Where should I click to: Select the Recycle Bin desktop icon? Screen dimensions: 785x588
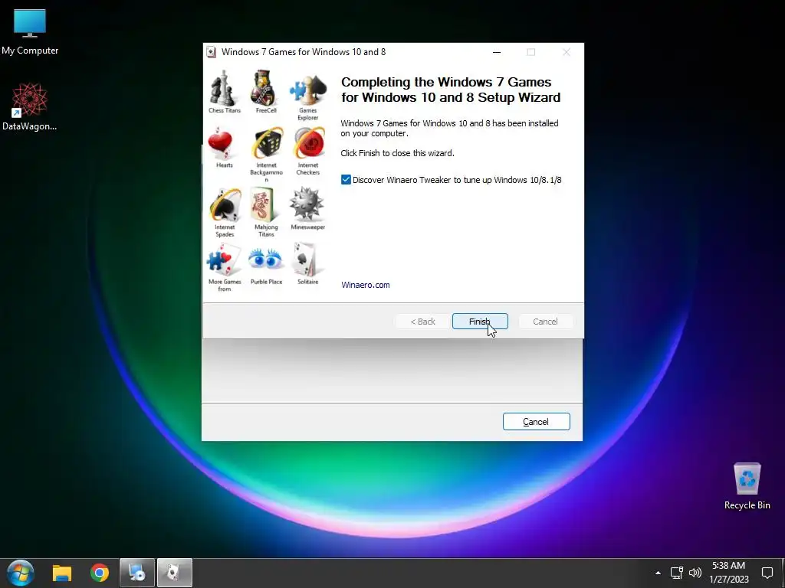(x=747, y=486)
